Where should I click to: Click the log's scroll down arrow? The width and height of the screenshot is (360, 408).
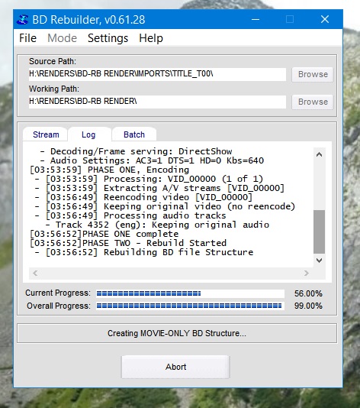(x=320, y=261)
